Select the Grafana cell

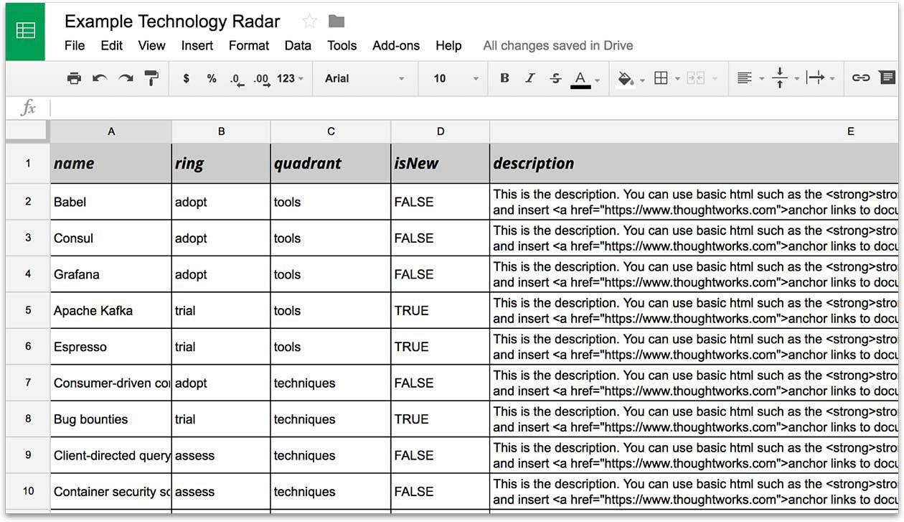111,274
